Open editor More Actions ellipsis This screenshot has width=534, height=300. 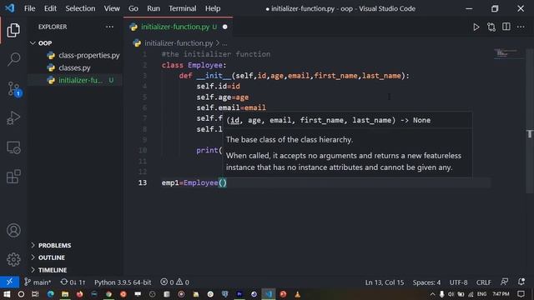coord(521,27)
